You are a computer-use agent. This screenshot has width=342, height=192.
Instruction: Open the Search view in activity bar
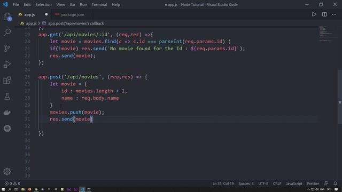(7, 33)
